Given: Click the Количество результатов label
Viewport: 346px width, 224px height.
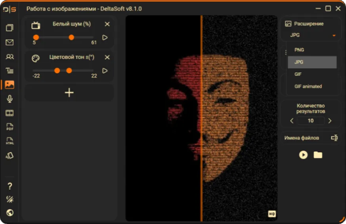Looking at the screenshot, I should tap(310, 108).
